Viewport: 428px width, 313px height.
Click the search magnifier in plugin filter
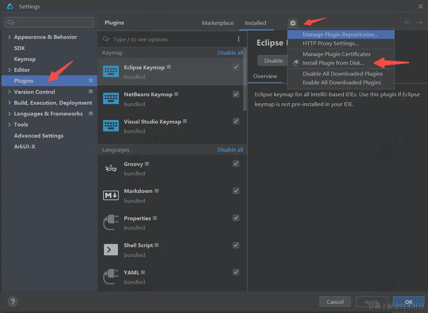coord(106,39)
